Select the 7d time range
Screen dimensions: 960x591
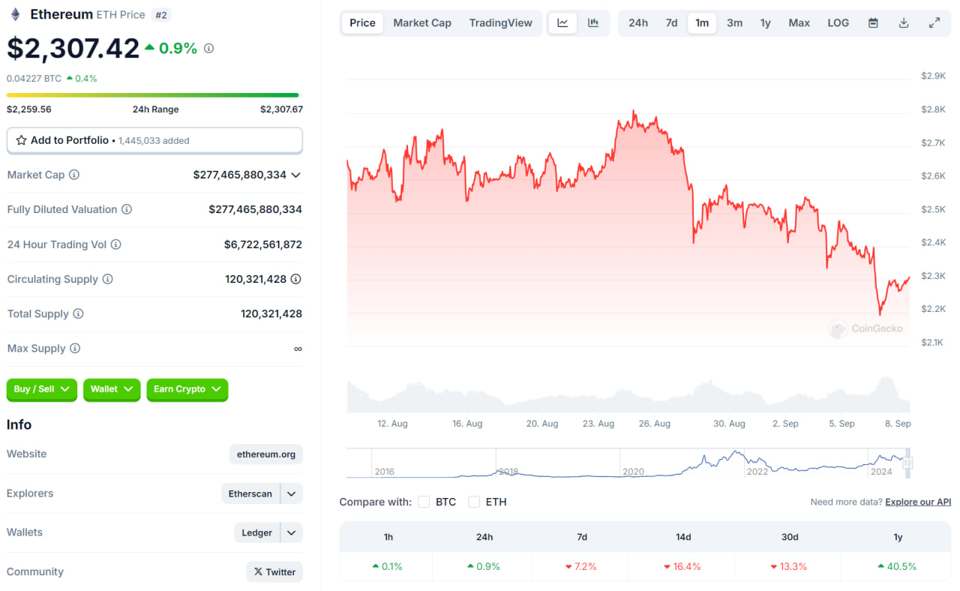tap(671, 22)
